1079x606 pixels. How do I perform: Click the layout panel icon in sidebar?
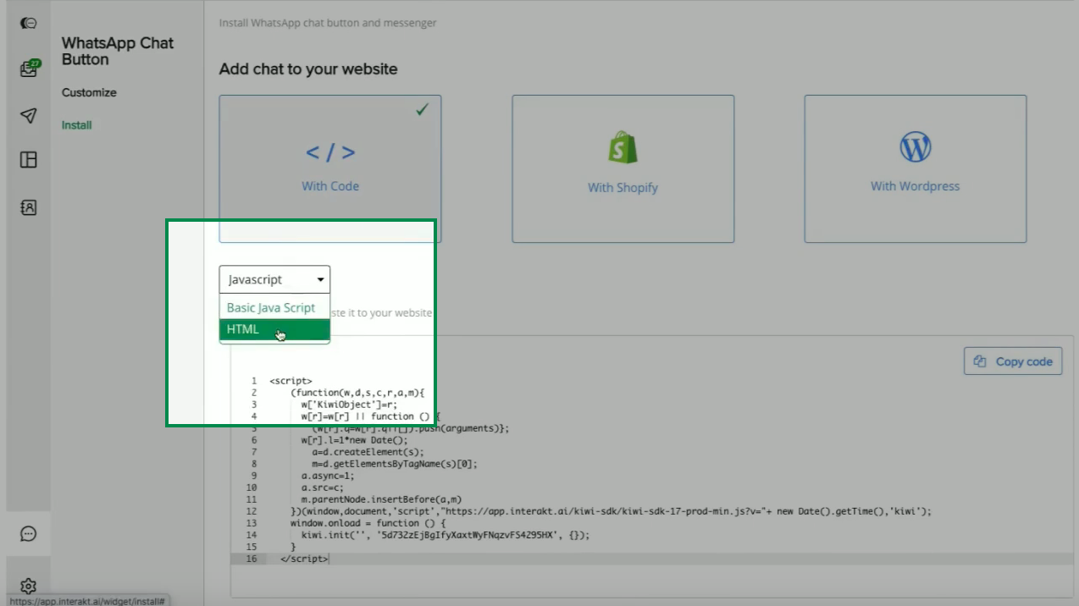tap(28, 160)
